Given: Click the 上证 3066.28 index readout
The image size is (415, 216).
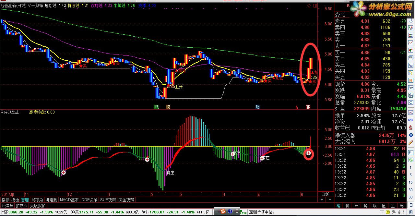Looking at the screenshot, I should pyautogui.click(x=12, y=212).
